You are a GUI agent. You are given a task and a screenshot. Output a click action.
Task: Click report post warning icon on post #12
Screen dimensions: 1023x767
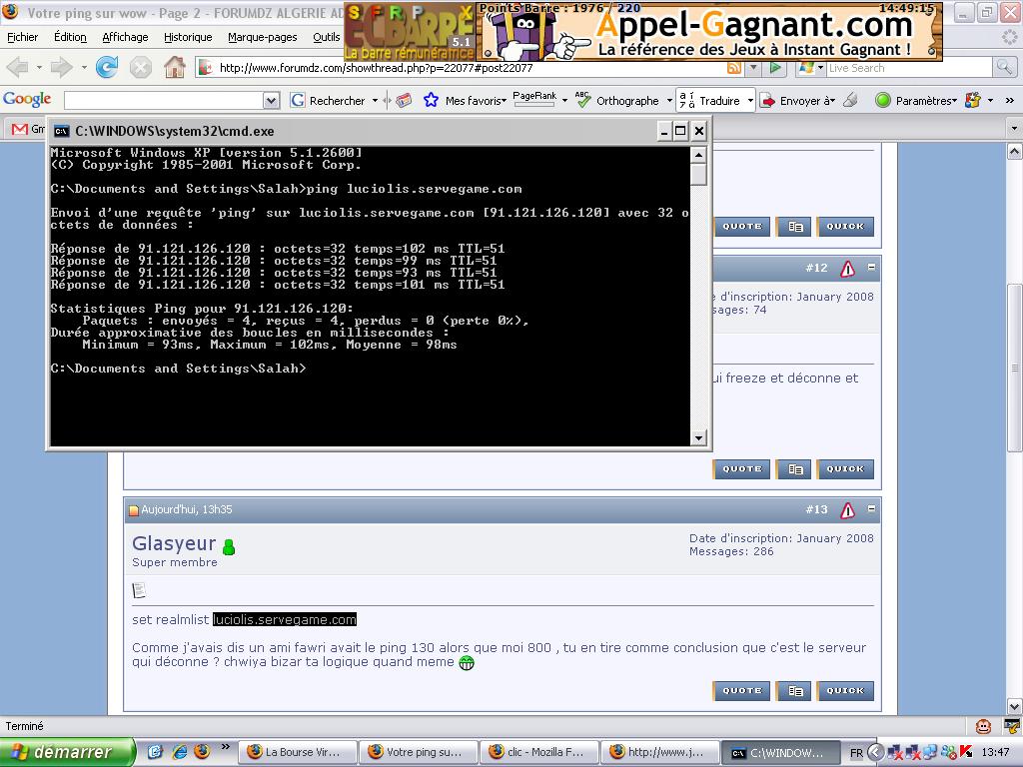(x=847, y=269)
